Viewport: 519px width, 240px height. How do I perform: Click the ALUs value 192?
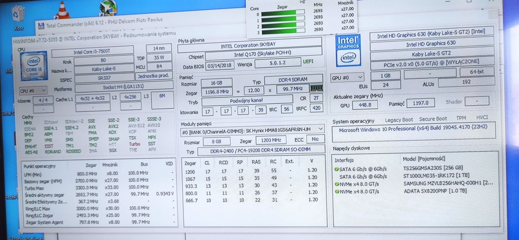(x=467, y=82)
